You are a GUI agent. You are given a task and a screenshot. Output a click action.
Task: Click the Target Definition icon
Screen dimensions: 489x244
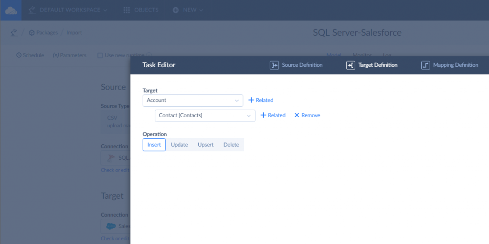[351, 65]
